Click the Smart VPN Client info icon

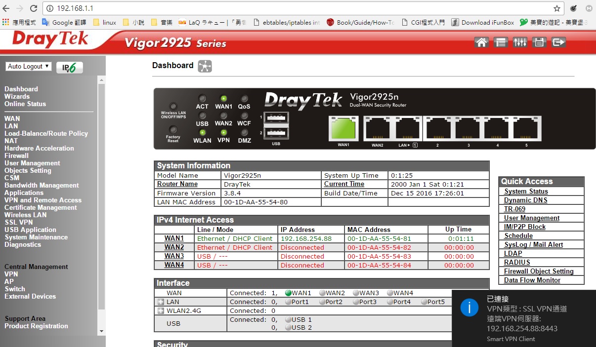click(469, 308)
